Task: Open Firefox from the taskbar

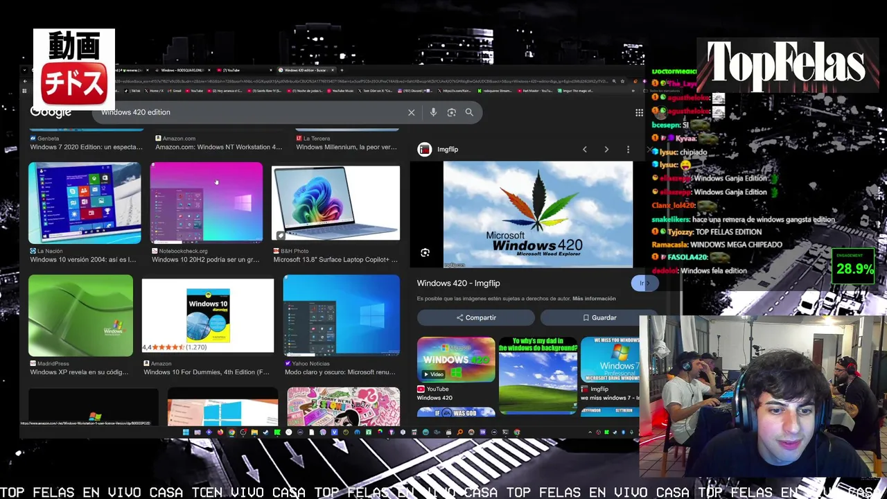Action: pos(220,432)
